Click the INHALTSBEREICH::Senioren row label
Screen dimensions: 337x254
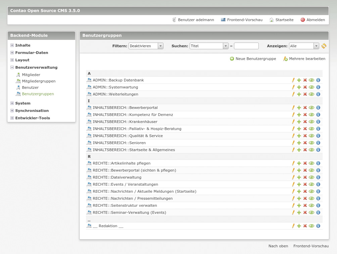pyautogui.click(x=119, y=143)
